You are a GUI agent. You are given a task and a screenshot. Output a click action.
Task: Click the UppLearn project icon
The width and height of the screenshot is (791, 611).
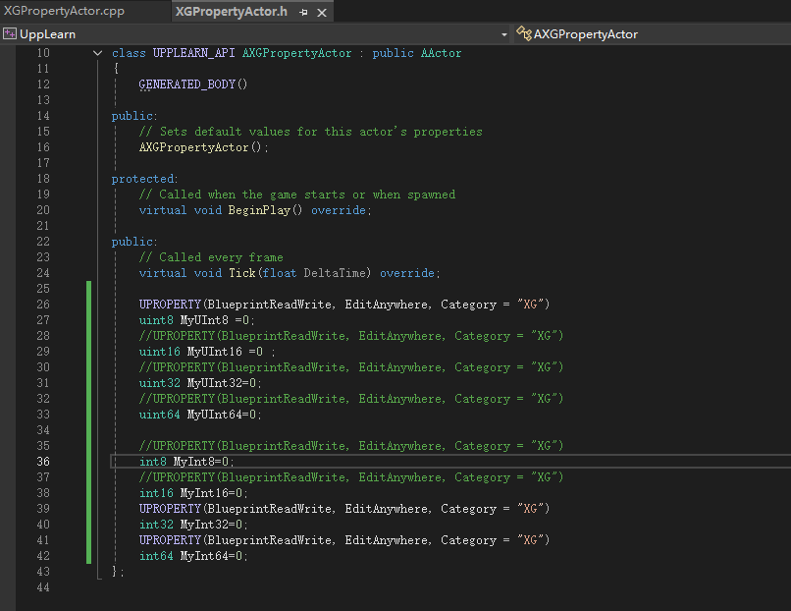click(x=10, y=33)
